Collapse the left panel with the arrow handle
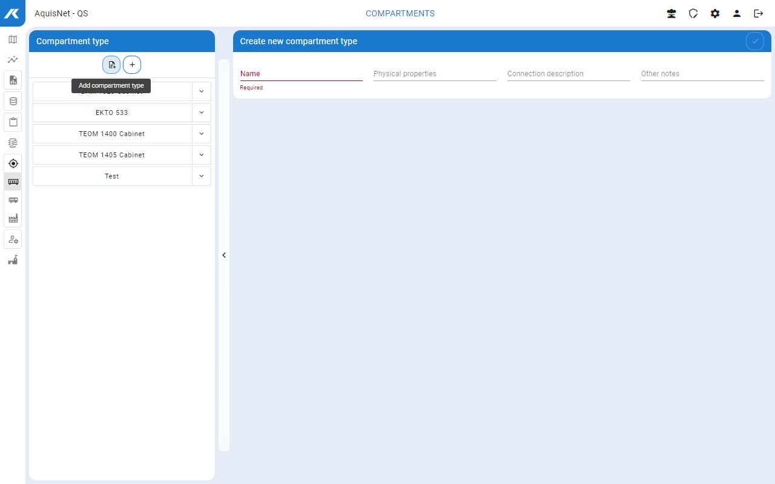The width and height of the screenshot is (775, 484). (x=224, y=255)
